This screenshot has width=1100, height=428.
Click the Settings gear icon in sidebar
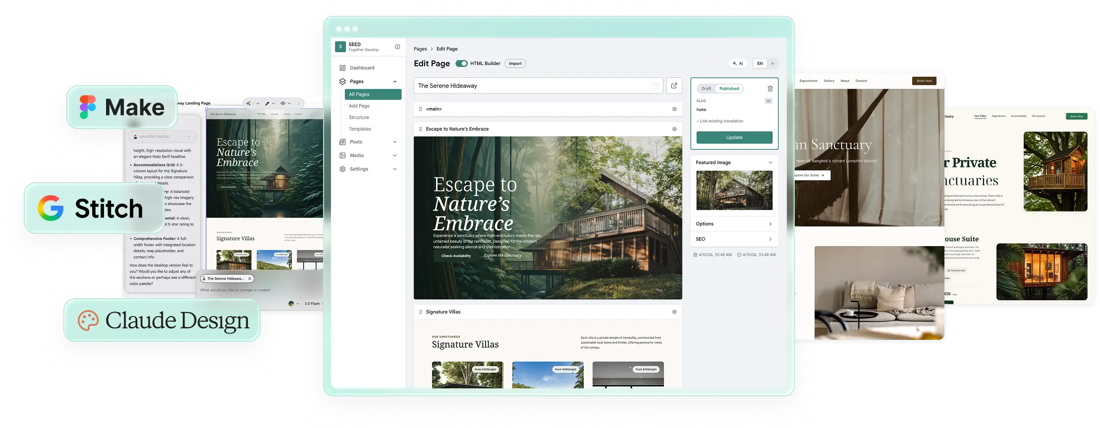342,169
